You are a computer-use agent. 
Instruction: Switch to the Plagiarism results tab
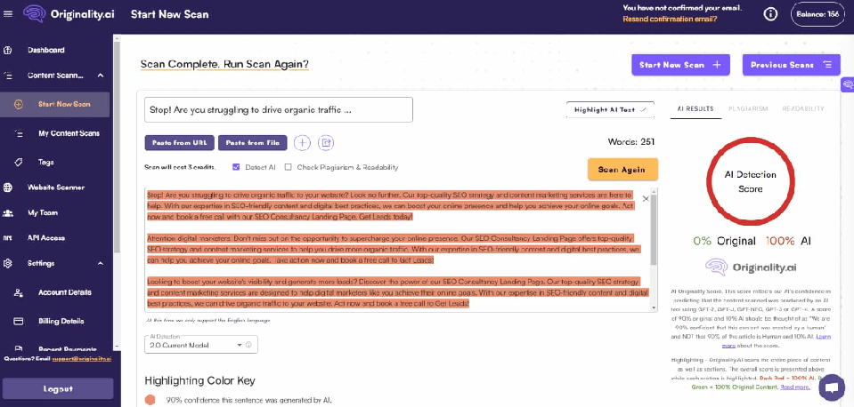tap(747, 108)
